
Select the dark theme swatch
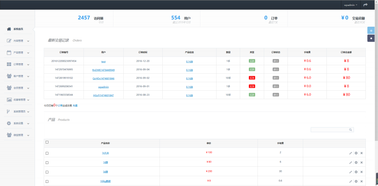371,38
